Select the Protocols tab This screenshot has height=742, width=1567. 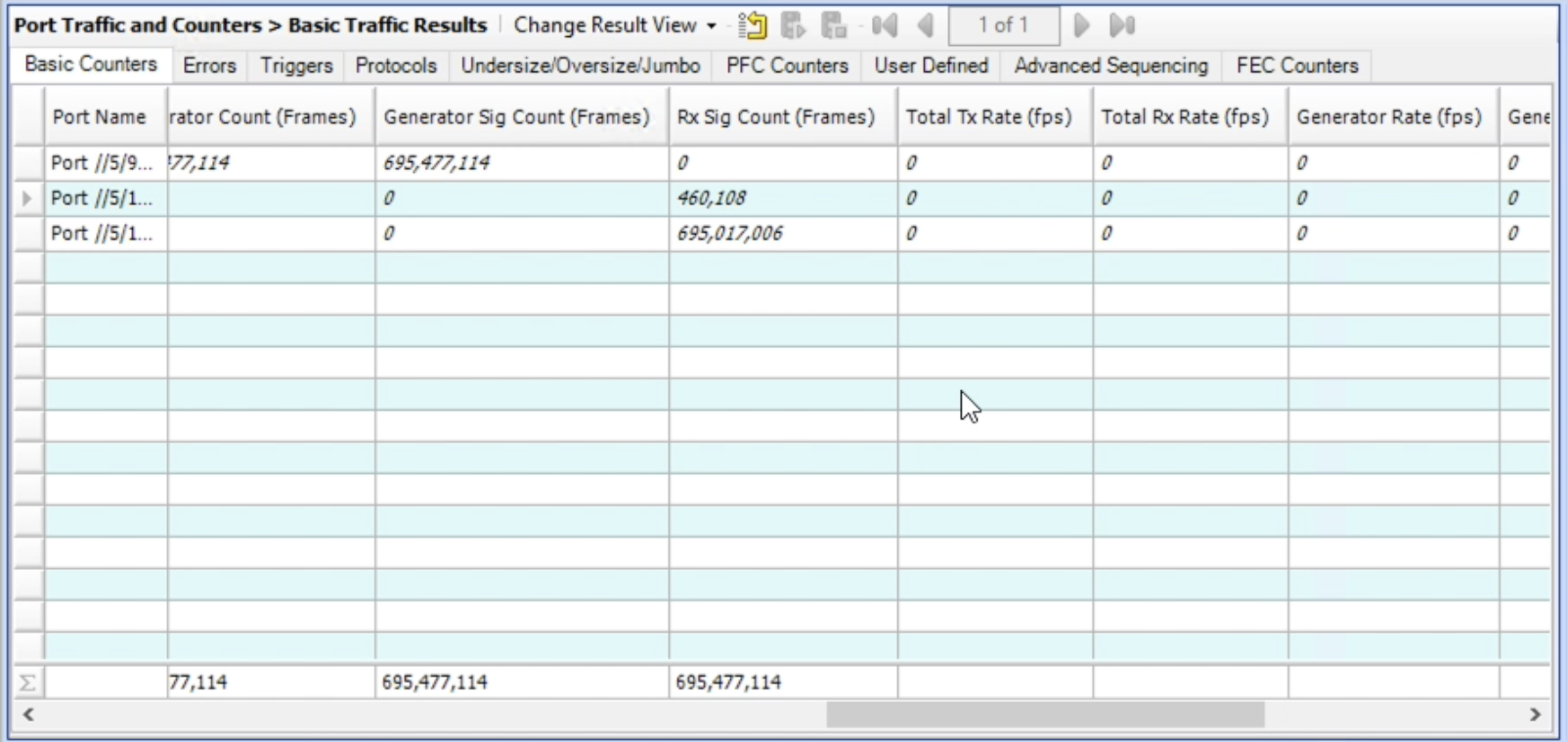396,65
